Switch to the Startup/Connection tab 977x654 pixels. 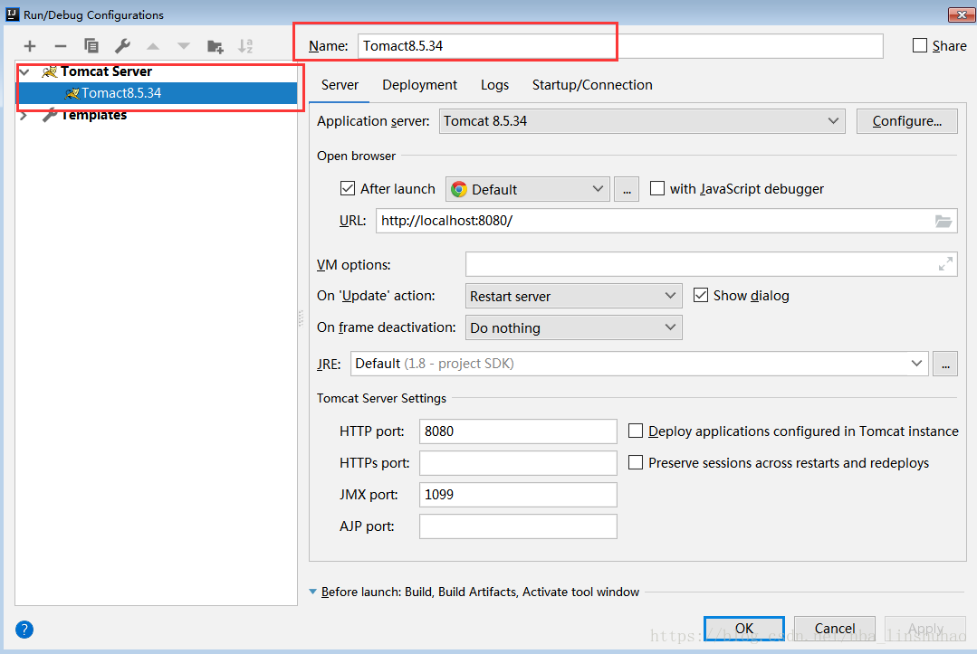(592, 85)
